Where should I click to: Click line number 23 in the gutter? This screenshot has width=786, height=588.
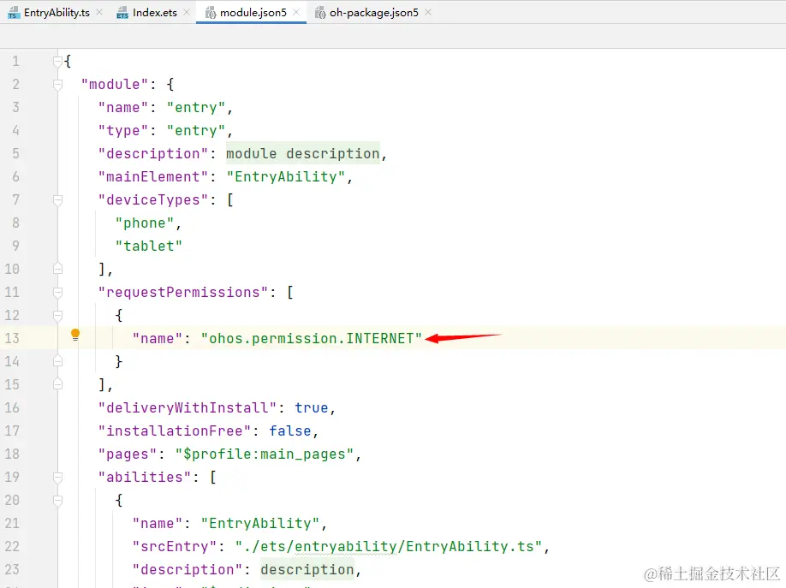[x=12, y=569]
